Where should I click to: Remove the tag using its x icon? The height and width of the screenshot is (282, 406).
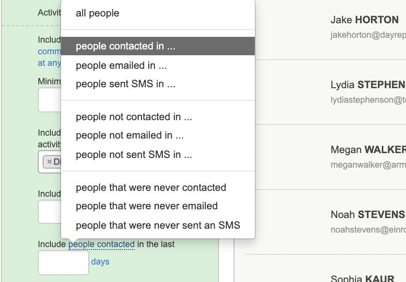tap(49, 162)
